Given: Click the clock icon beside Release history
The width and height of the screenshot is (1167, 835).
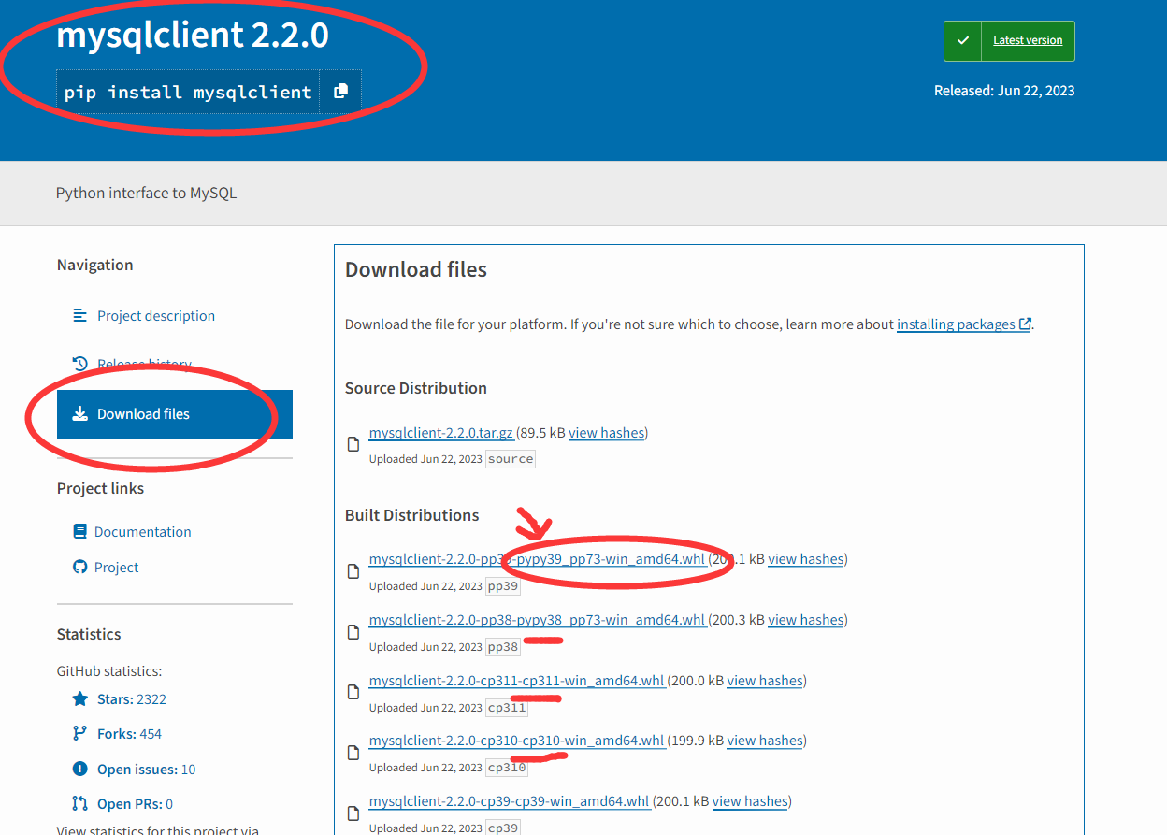Looking at the screenshot, I should [79, 364].
